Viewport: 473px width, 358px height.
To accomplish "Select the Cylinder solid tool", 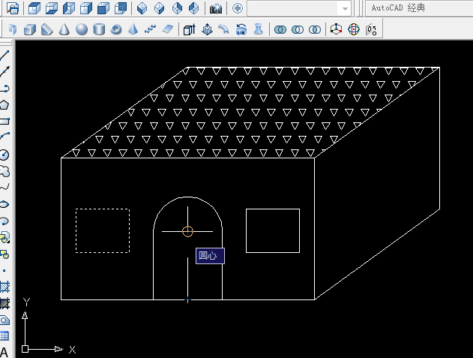I will click(x=99, y=30).
